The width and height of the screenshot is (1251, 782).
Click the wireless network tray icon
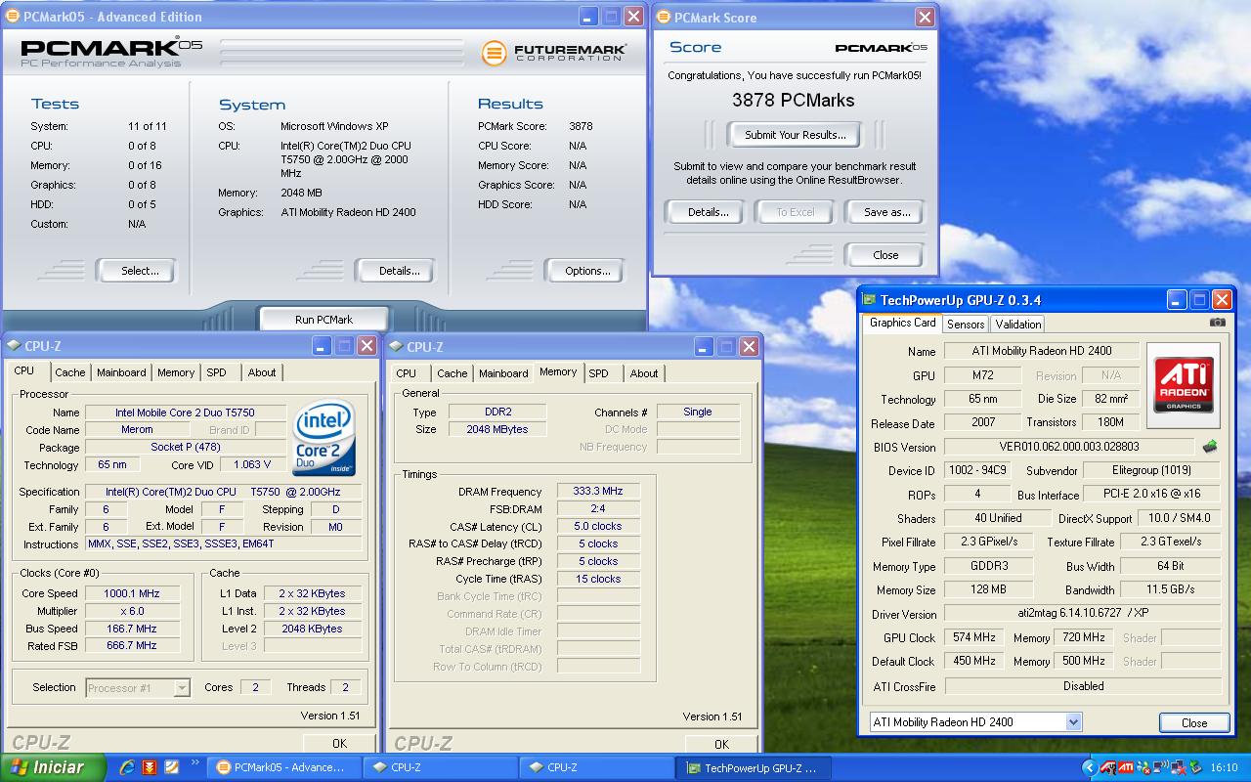click(1160, 767)
